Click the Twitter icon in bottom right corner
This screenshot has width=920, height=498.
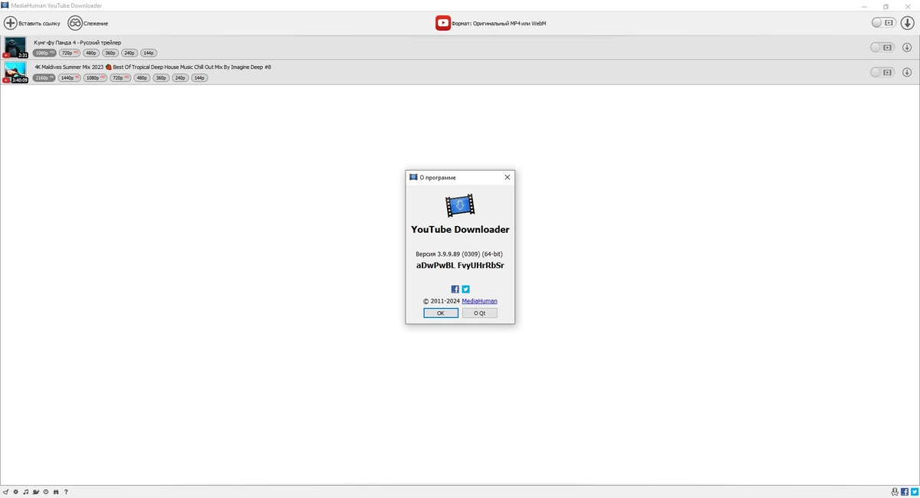(914, 492)
